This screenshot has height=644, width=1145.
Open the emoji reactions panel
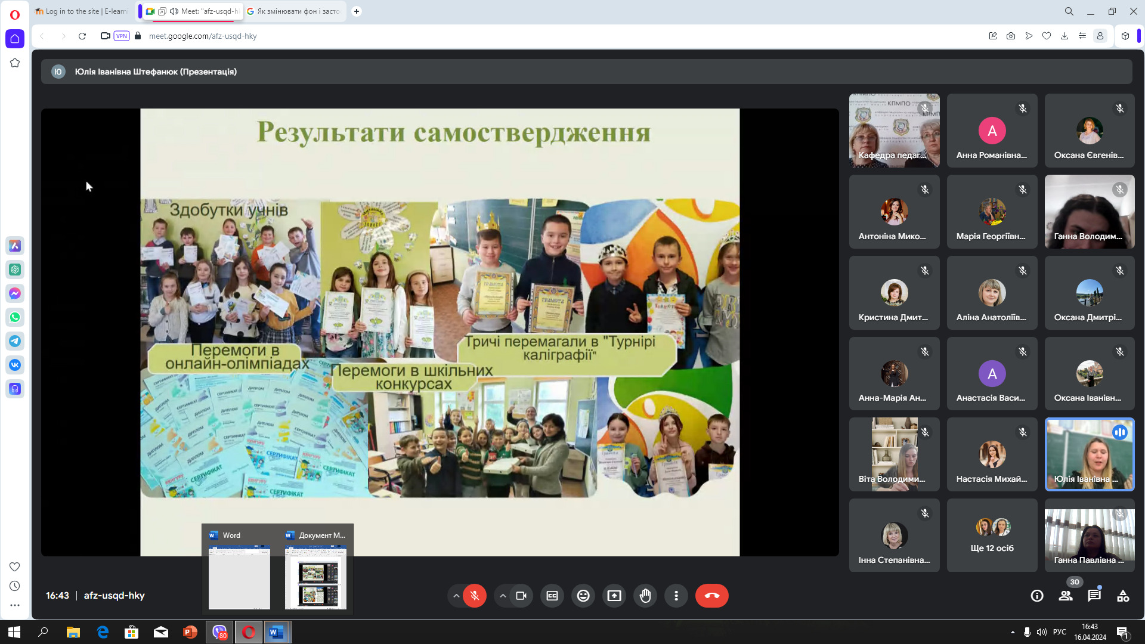pos(583,596)
